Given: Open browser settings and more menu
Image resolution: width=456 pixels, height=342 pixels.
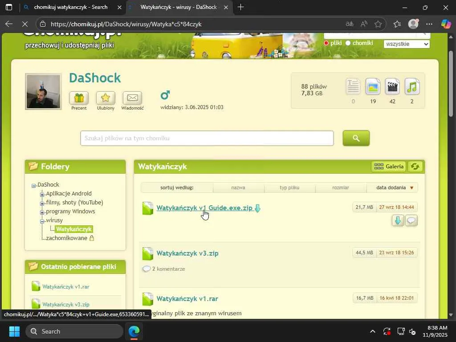Looking at the screenshot, I should (429, 24).
